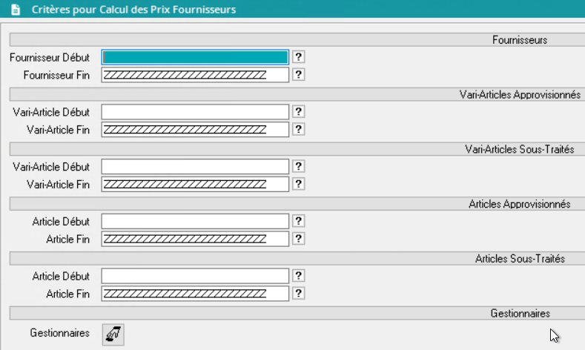Screen dimensions: 585x350
Task: Open lookup for Sous-Traités Article Début
Action: coord(299,276)
